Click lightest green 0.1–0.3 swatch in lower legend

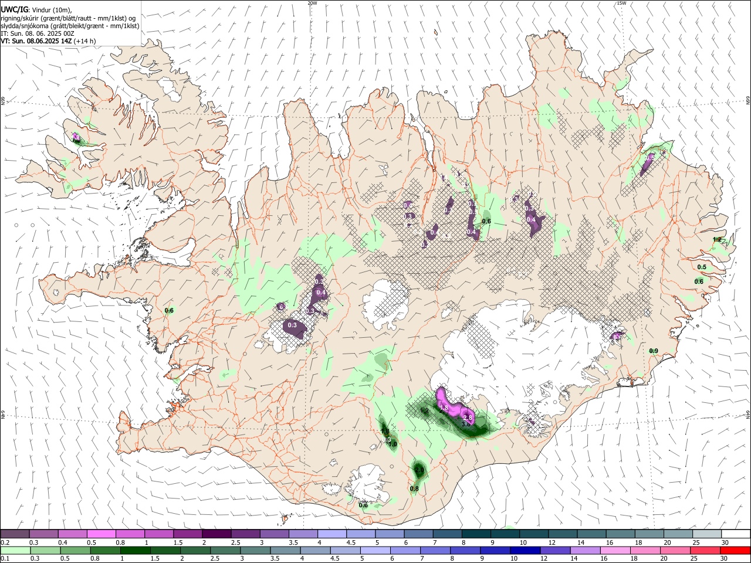click(15, 550)
